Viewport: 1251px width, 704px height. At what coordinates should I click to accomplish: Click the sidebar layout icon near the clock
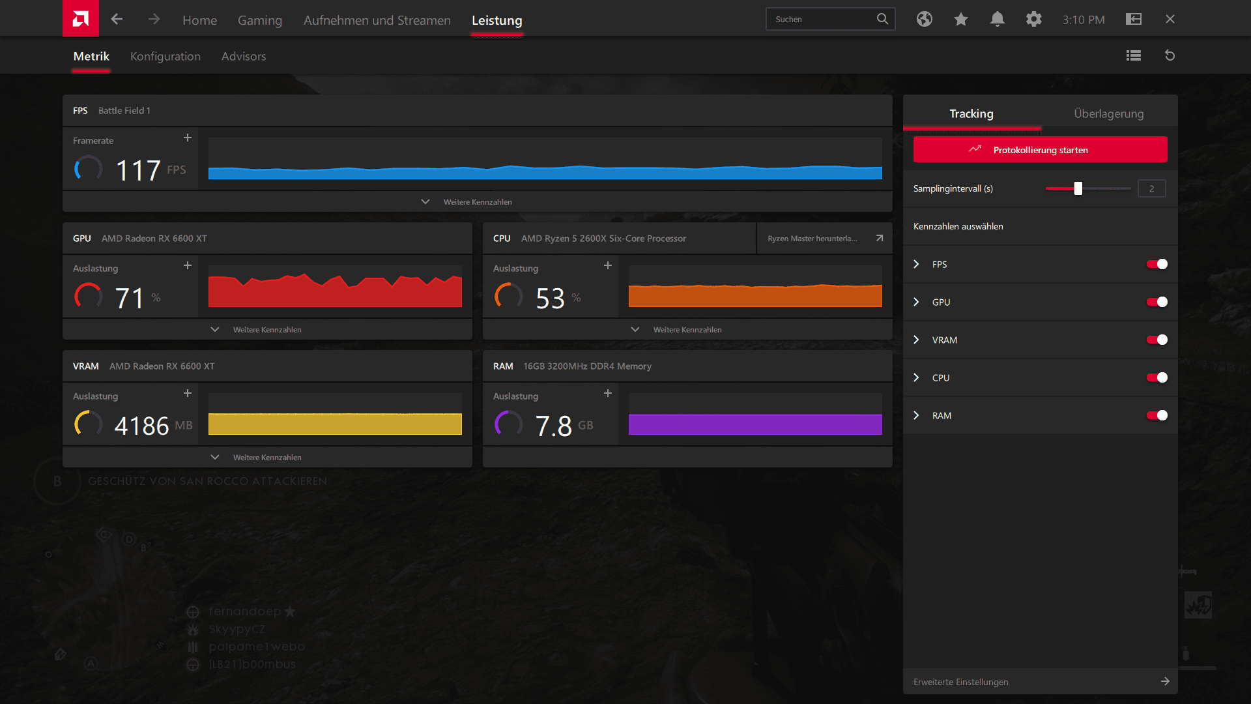[1134, 19]
